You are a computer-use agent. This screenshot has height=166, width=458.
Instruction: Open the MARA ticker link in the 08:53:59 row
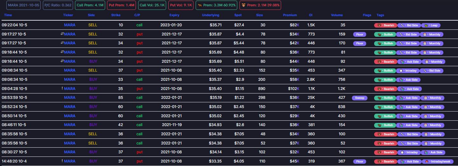[x=70, y=98]
